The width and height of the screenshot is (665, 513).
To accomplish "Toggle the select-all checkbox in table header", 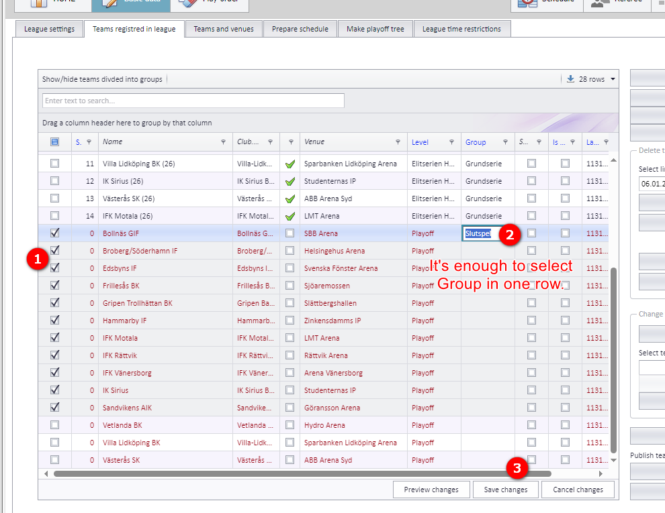I will (54, 141).
